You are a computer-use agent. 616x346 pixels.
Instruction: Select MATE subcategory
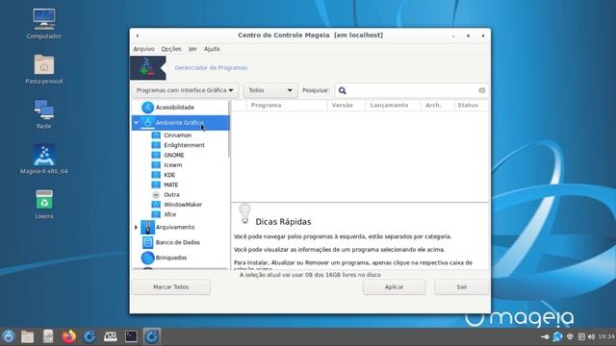coord(171,185)
